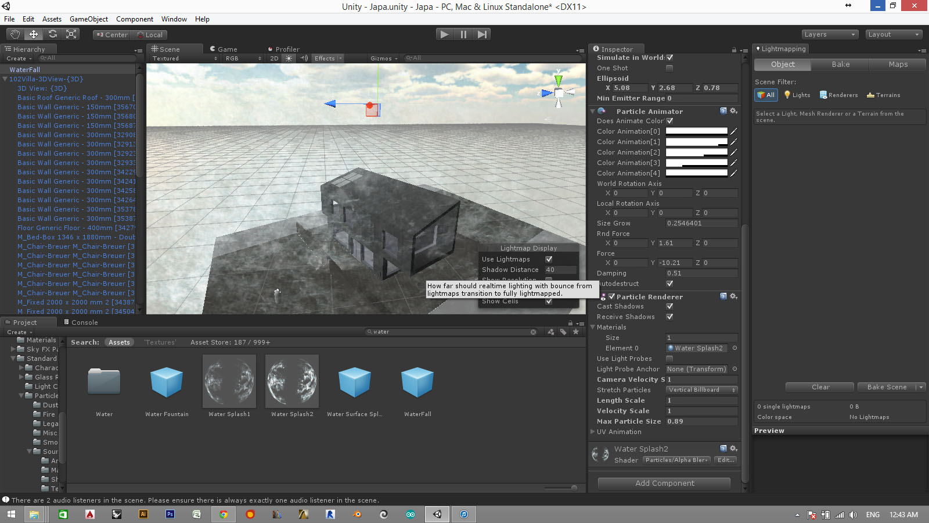Click Add Component button
The image size is (929, 523).
[x=664, y=483]
